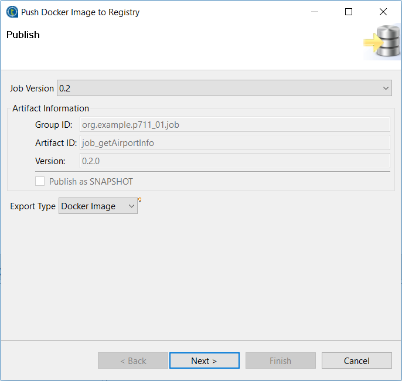Open the Job Version dropdown
402x381 pixels.
(x=224, y=89)
